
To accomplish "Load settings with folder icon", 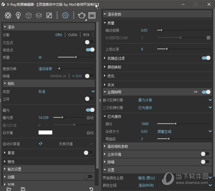I will click(x=9, y=189).
